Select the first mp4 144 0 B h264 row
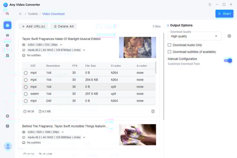Image resolution: width=237 pixels, height=158 pixels. point(89,73)
